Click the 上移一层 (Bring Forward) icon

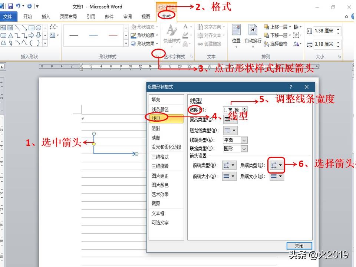276,27
